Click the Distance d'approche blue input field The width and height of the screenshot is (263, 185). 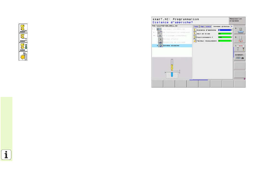(x=224, y=30)
